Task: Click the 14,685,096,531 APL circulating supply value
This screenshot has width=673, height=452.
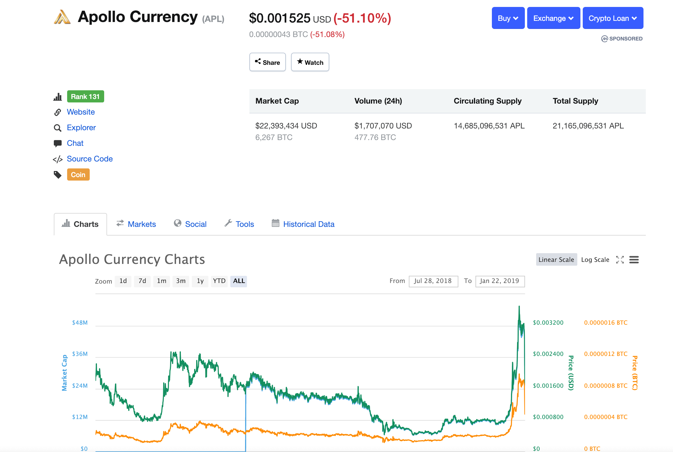Action: coord(489,126)
